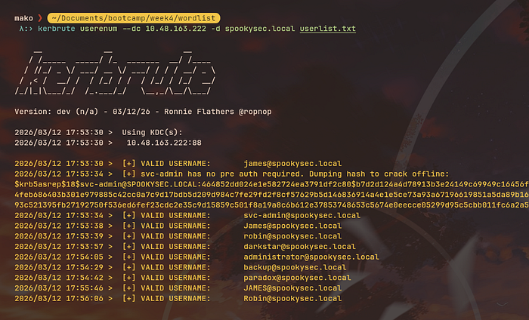Click the KDC address 10.48.163.222:88
The image size is (529, 320).
(164, 143)
